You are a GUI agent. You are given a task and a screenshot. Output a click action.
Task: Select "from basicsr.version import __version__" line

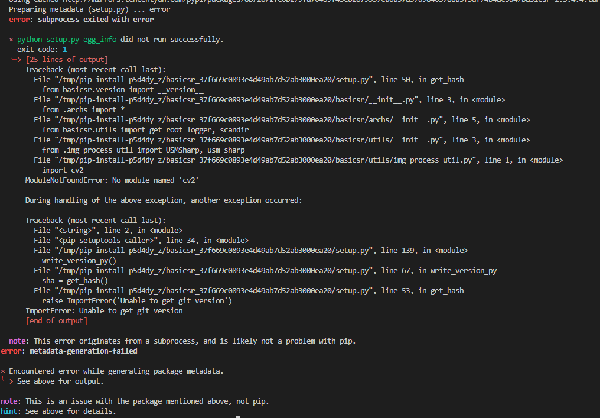click(123, 90)
